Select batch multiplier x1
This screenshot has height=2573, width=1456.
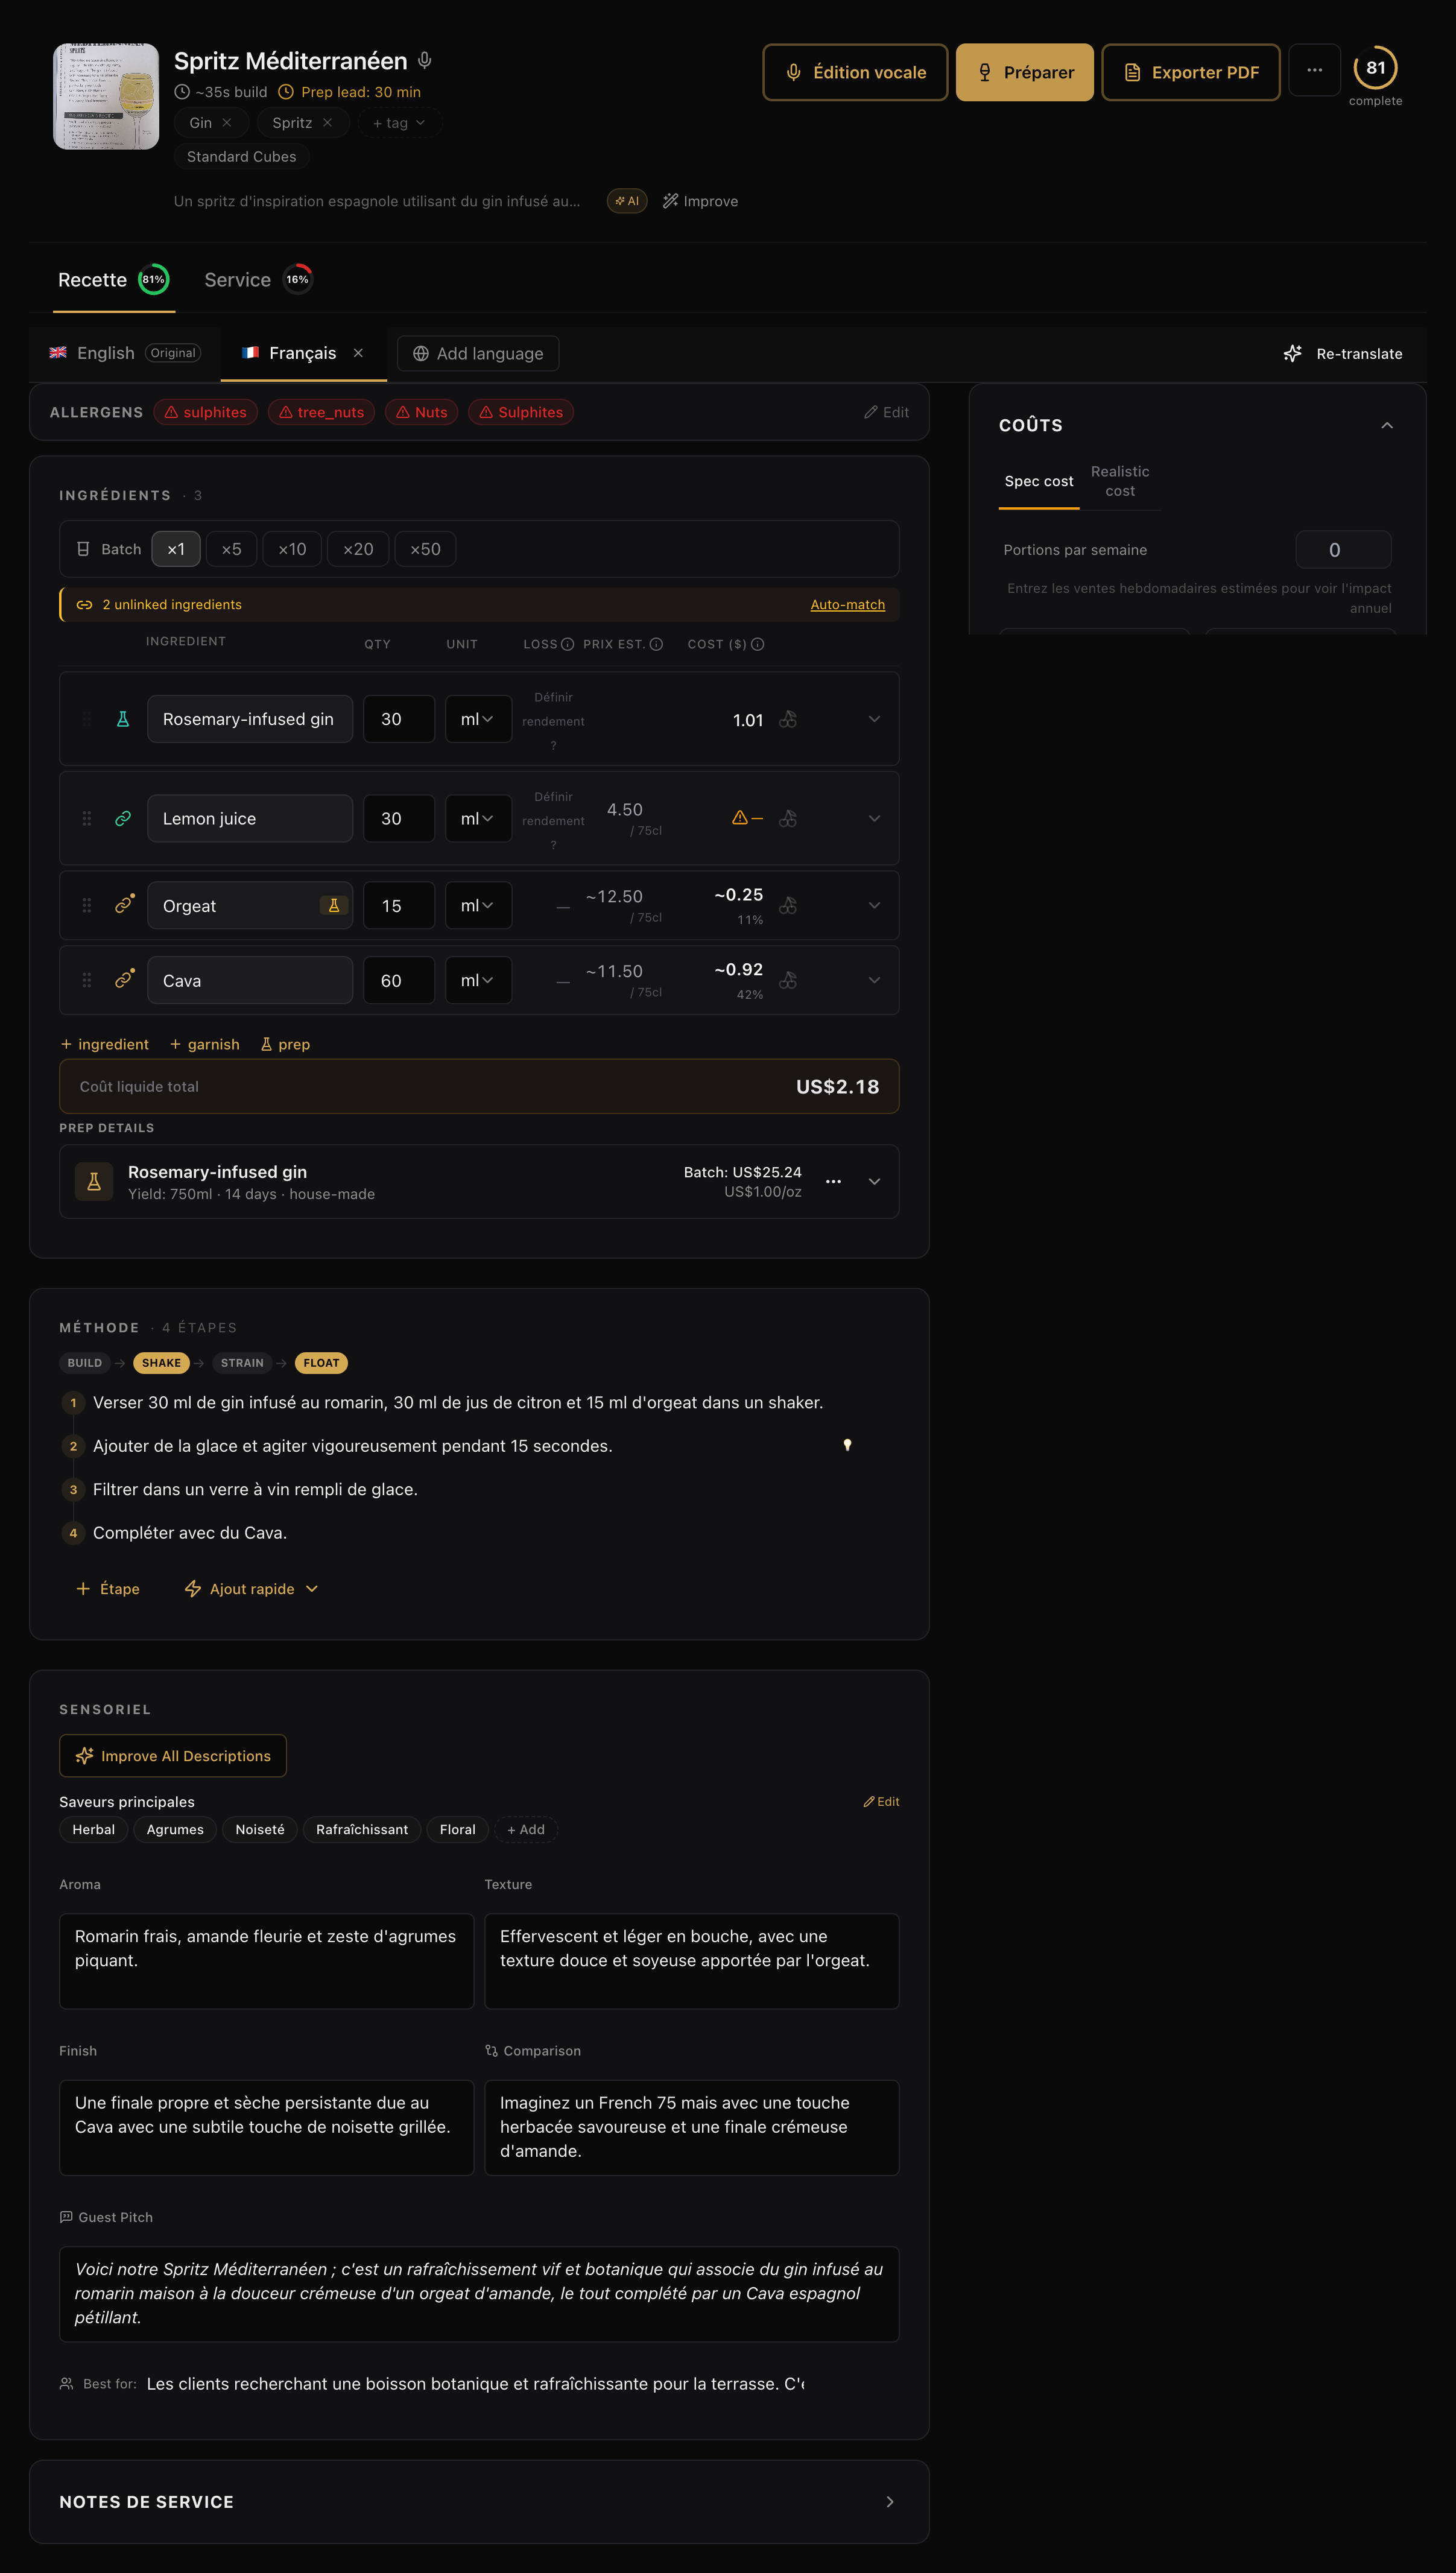[x=176, y=549]
